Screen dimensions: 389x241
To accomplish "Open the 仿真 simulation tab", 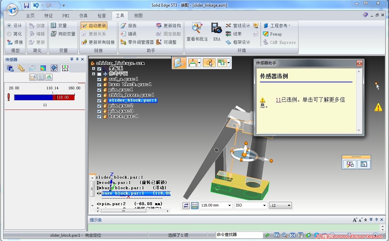I will 83,16.
